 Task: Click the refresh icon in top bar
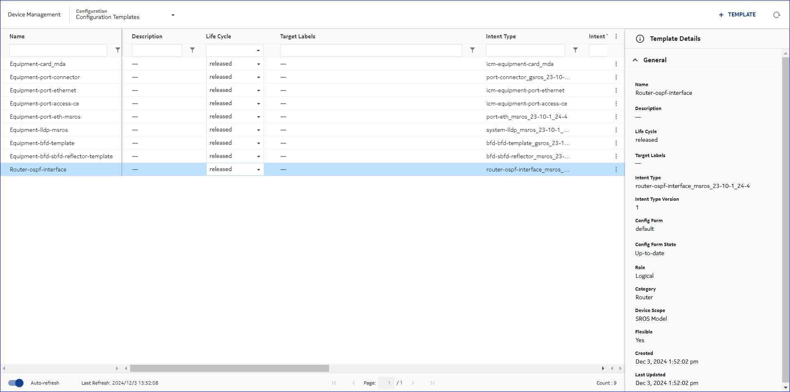776,15
